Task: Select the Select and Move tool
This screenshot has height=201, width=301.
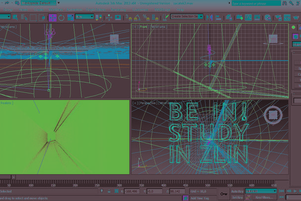Action: tap(53, 17)
